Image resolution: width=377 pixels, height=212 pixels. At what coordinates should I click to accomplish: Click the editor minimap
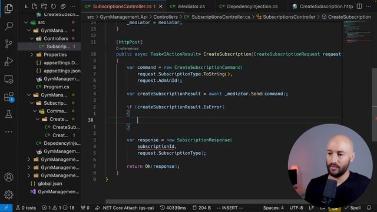(x=357, y=32)
